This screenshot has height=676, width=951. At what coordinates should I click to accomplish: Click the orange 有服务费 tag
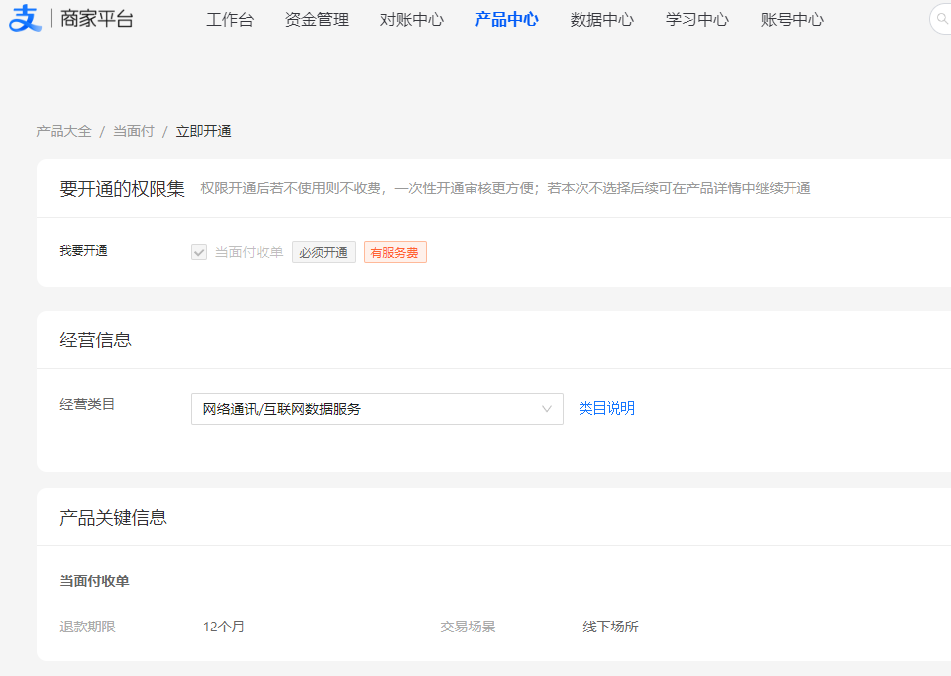(394, 251)
